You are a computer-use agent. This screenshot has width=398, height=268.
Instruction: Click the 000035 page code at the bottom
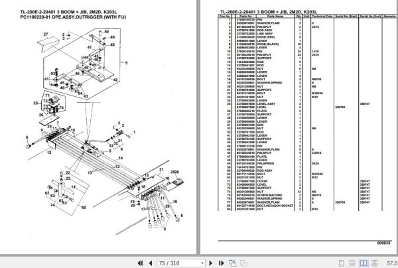(383, 243)
